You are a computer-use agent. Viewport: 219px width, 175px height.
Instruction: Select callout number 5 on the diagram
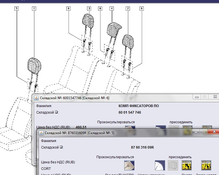point(17,9)
